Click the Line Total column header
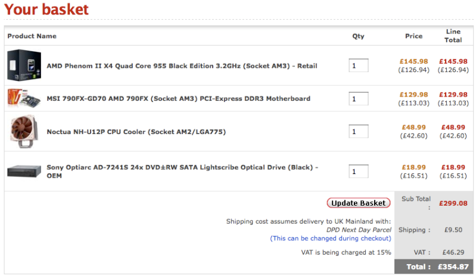The width and height of the screenshot is (476, 276). coord(453,36)
